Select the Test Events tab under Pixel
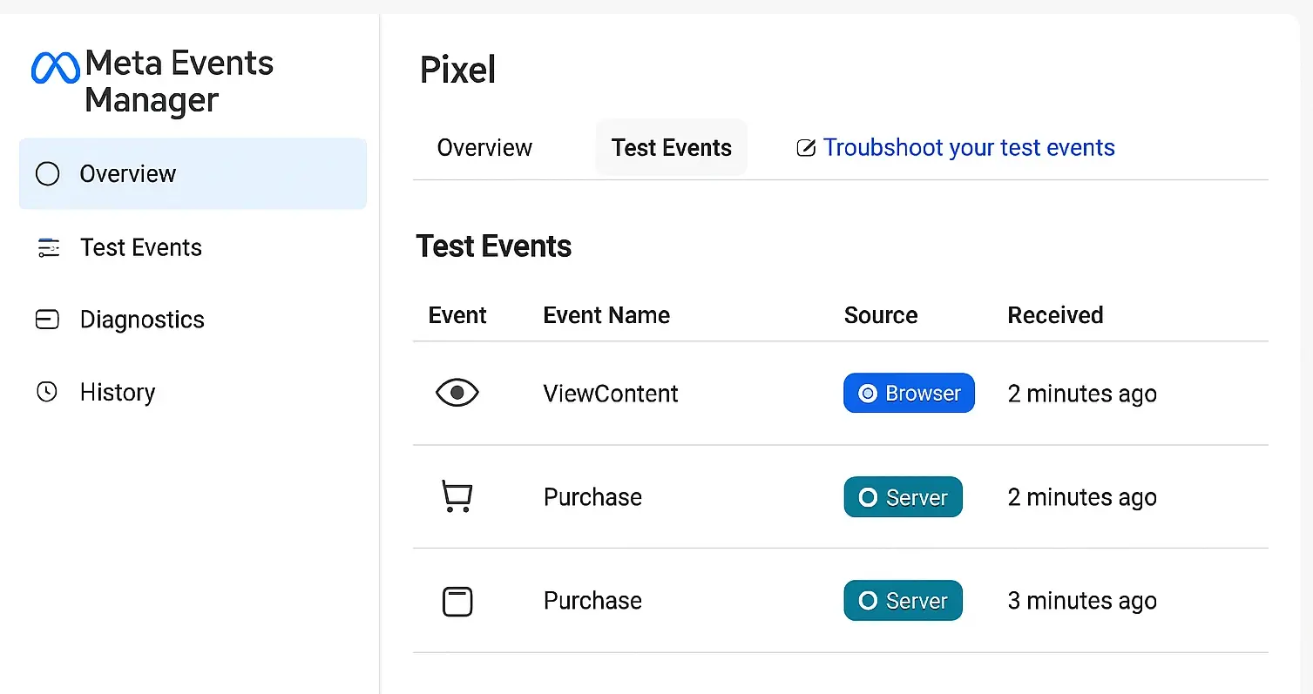 click(671, 148)
